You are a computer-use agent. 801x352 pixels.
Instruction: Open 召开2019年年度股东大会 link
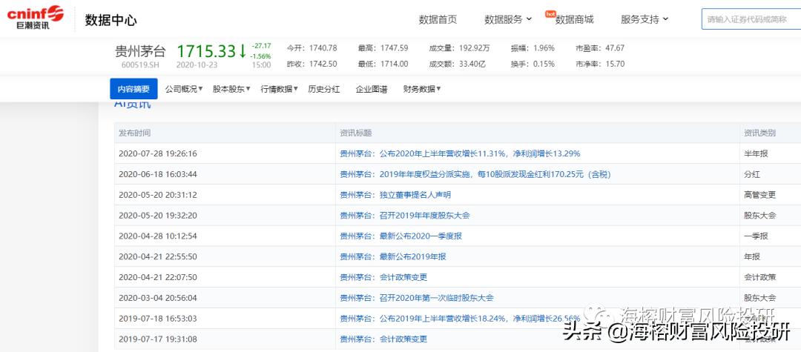click(x=405, y=216)
